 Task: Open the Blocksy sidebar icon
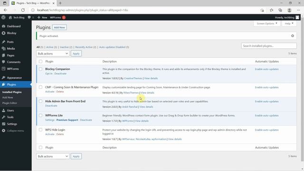point(3,33)
